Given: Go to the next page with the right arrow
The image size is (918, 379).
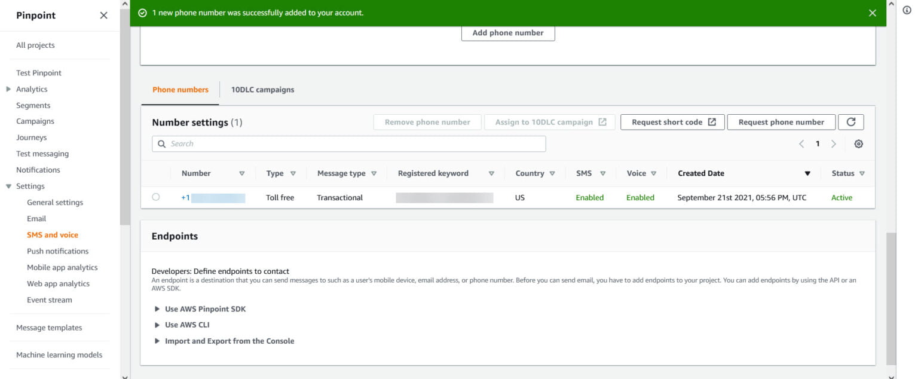Looking at the screenshot, I should pos(834,143).
